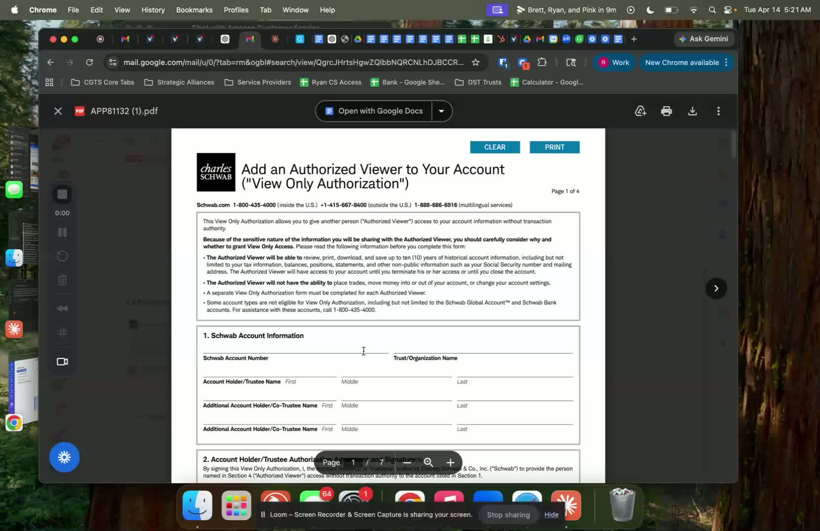Bookmark this page with the star icon

pyautogui.click(x=476, y=63)
